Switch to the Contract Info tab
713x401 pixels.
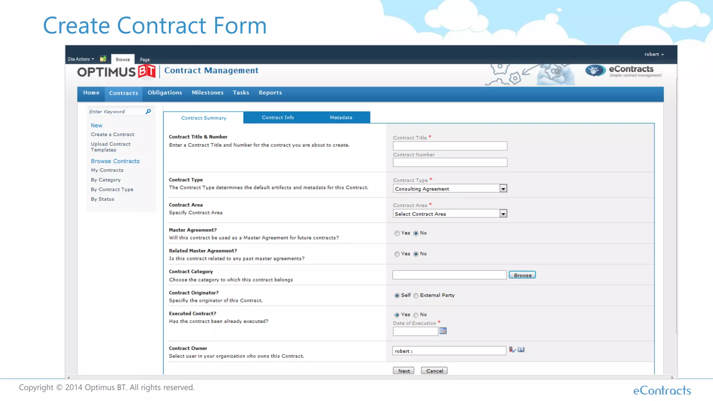pyautogui.click(x=278, y=118)
